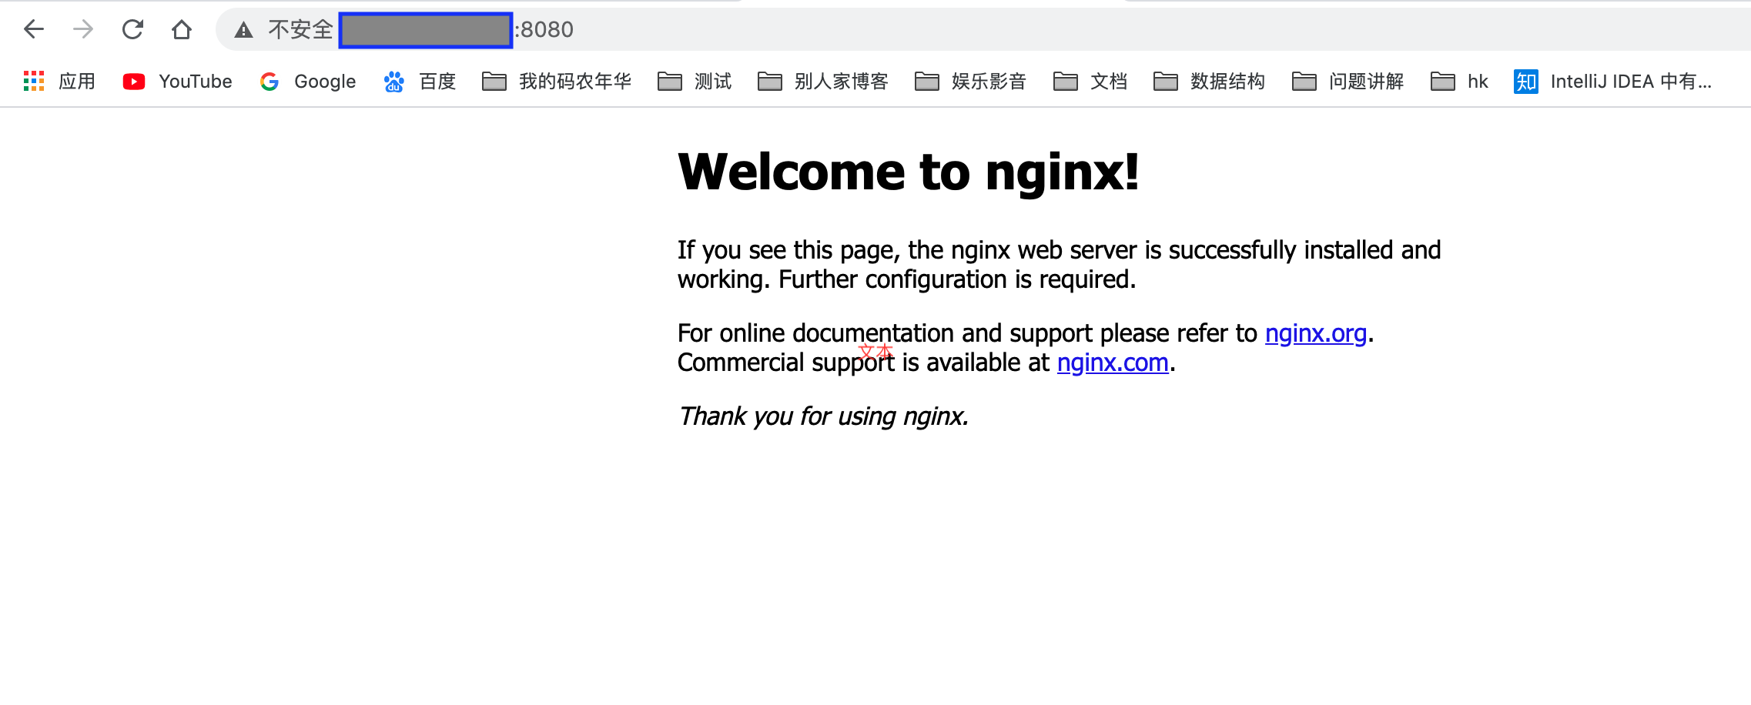Click the 不安全 security label
Image resolution: width=1751 pixels, height=705 pixels.
(x=300, y=29)
